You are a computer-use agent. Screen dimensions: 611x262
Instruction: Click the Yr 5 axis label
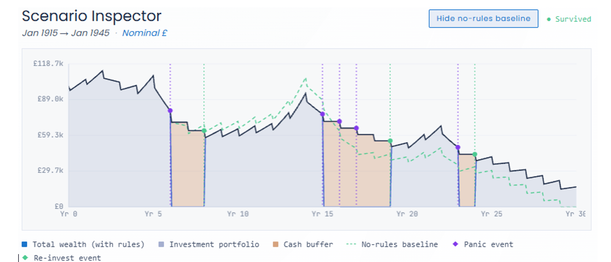tap(153, 214)
